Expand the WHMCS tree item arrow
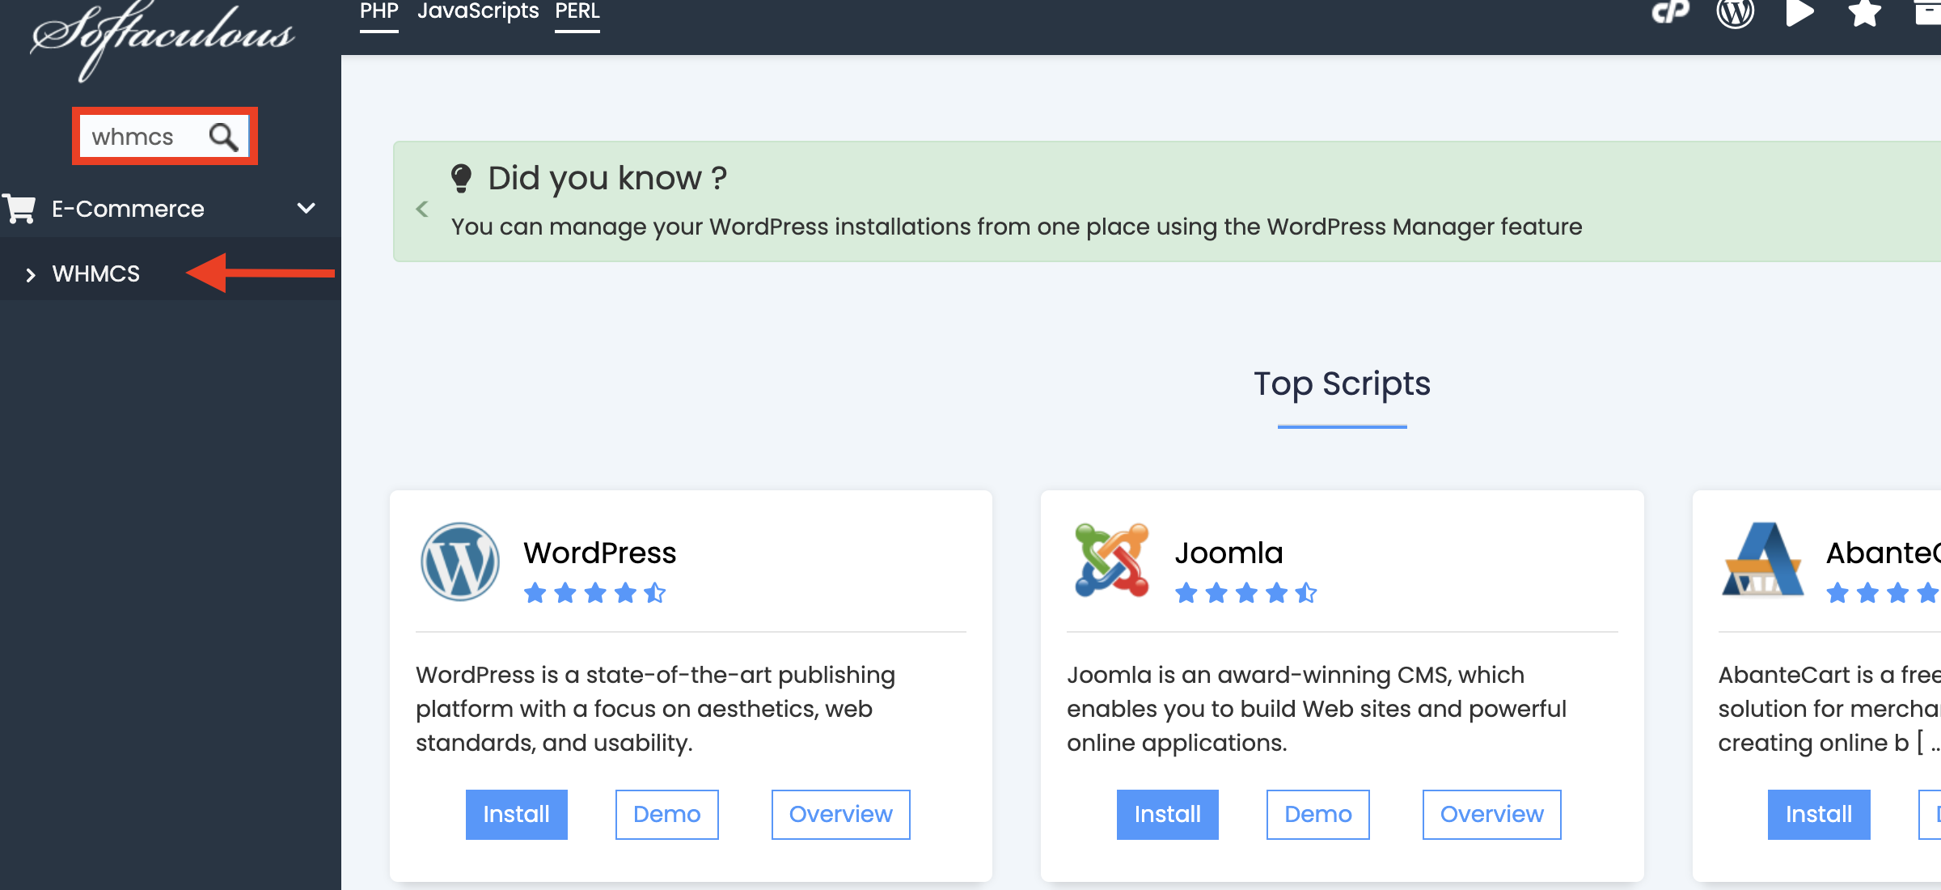1941x890 pixels. [x=31, y=275]
